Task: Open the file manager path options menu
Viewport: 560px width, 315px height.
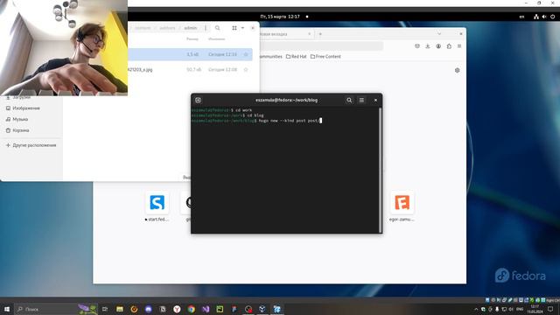Action: 206,28
